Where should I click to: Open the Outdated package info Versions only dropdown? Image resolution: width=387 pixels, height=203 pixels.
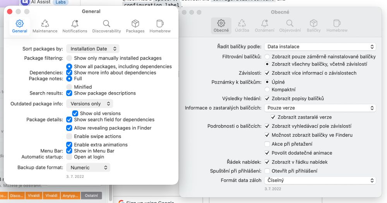coord(90,104)
